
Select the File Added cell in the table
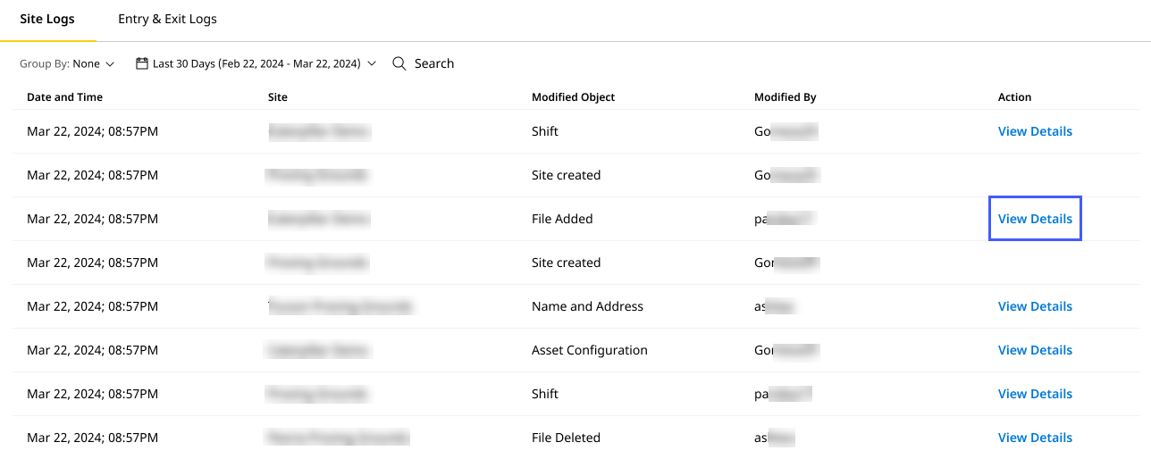pos(562,219)
